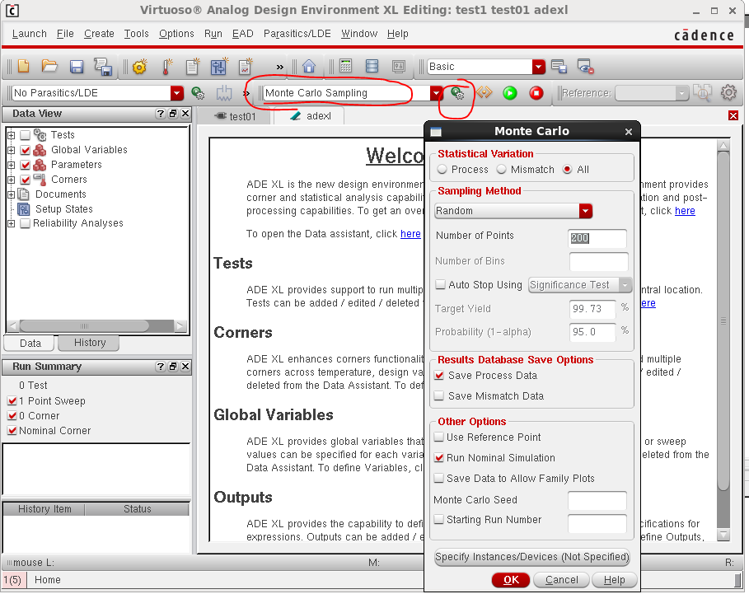The height and width of the screenshot is (594, 749).
Task: Expand the Parameters tree node
Action: coord(11,165)
